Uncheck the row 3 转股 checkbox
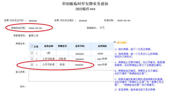Image resolution: width=170 pixels, height=104 pixels. click(x=32, y=65)
